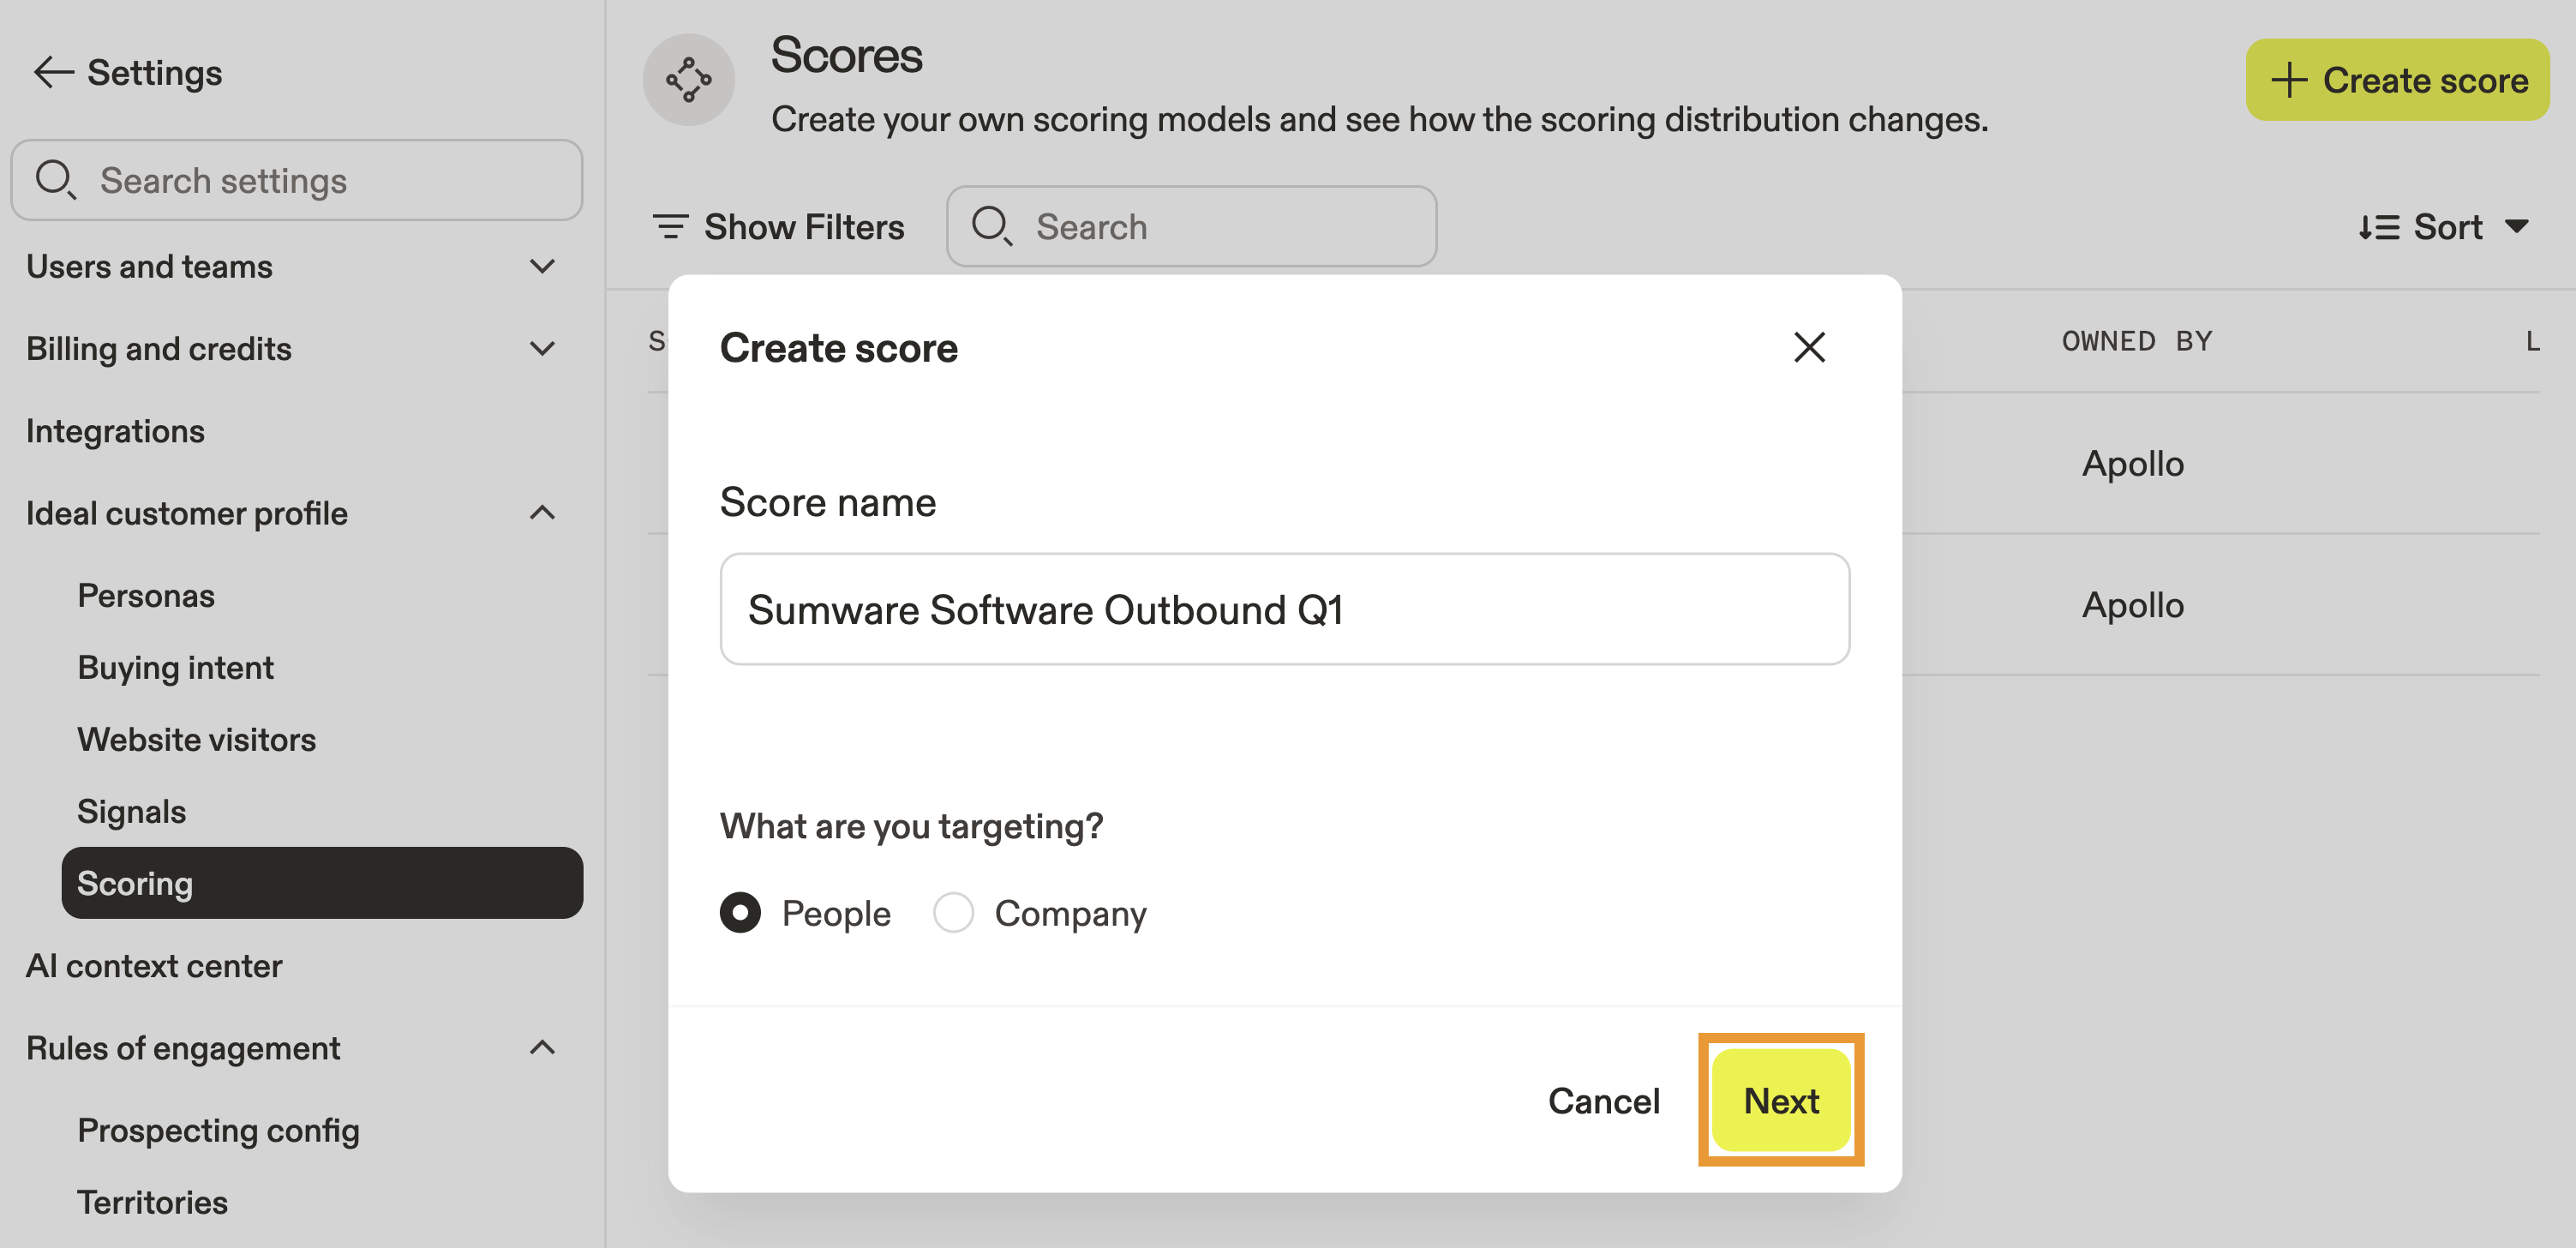Click the magnifier icon in Search settings
This screenshot has width=2576, height=1248.
(55, 180)
